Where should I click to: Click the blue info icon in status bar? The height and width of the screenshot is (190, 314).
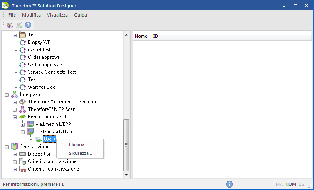click(230, 184)
